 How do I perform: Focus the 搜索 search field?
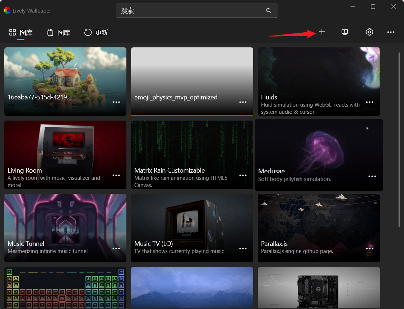click(196, 10)
